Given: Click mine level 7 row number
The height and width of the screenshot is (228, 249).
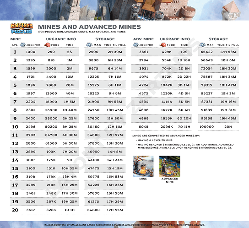Looking at the screenshot, I should (15, 102).
